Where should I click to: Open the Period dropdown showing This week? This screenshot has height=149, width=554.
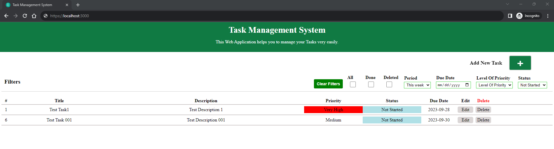tap(417, 85)
